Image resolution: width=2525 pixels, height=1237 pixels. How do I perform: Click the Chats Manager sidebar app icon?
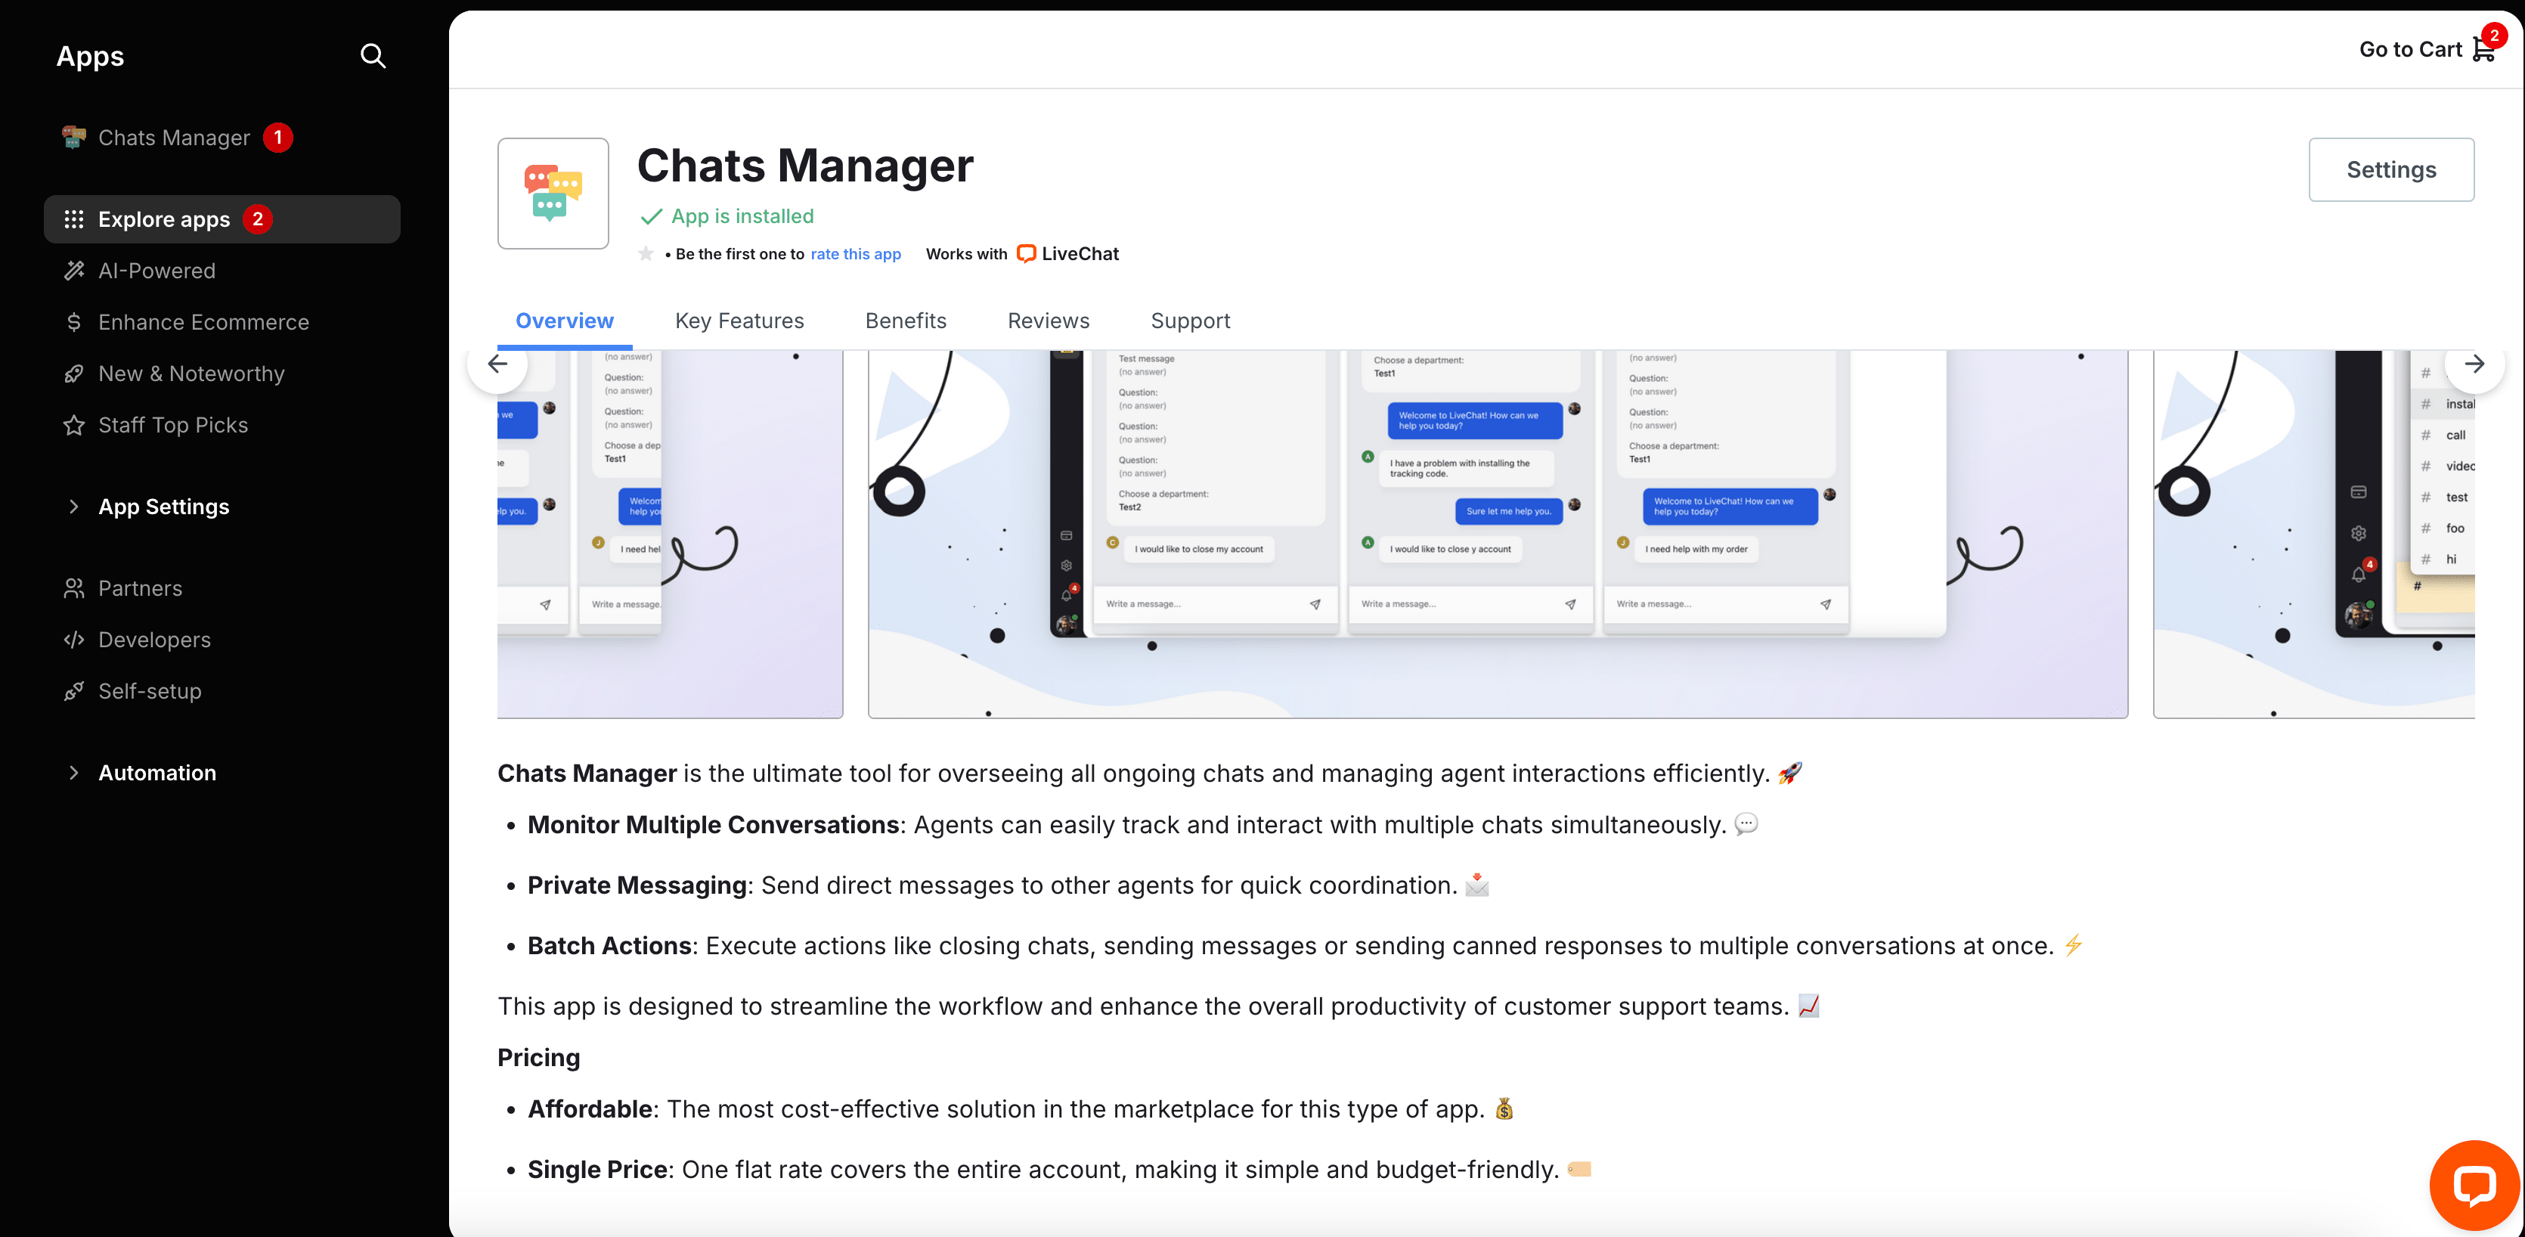[x=73, y=137]
